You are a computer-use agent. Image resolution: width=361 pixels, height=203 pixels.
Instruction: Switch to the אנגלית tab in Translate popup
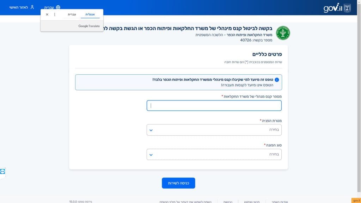90,14
